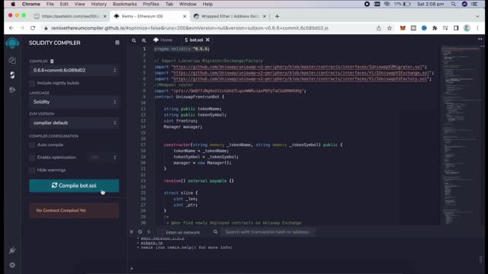This screenshot has width=488, height=274.
Task: Open EVM version compiler default dropdown
Action: click(74, 123)
